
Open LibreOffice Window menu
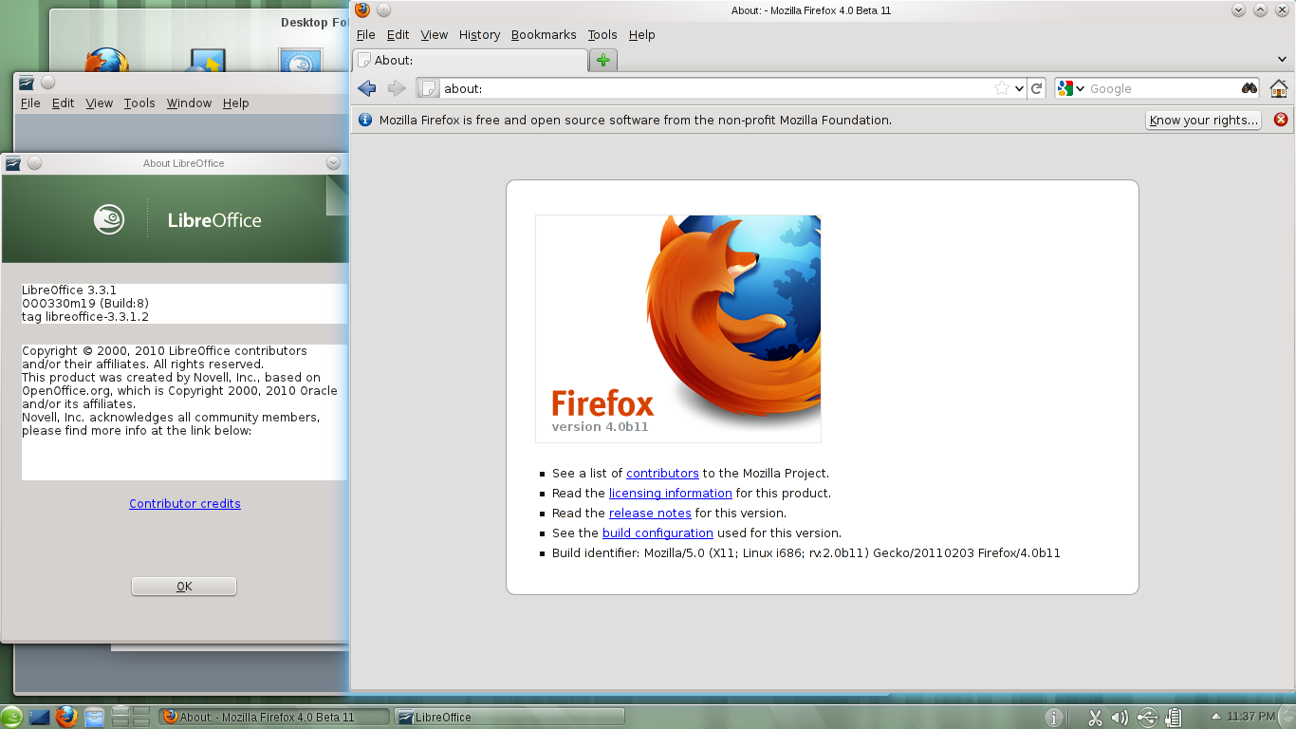(x=189, y=103)
